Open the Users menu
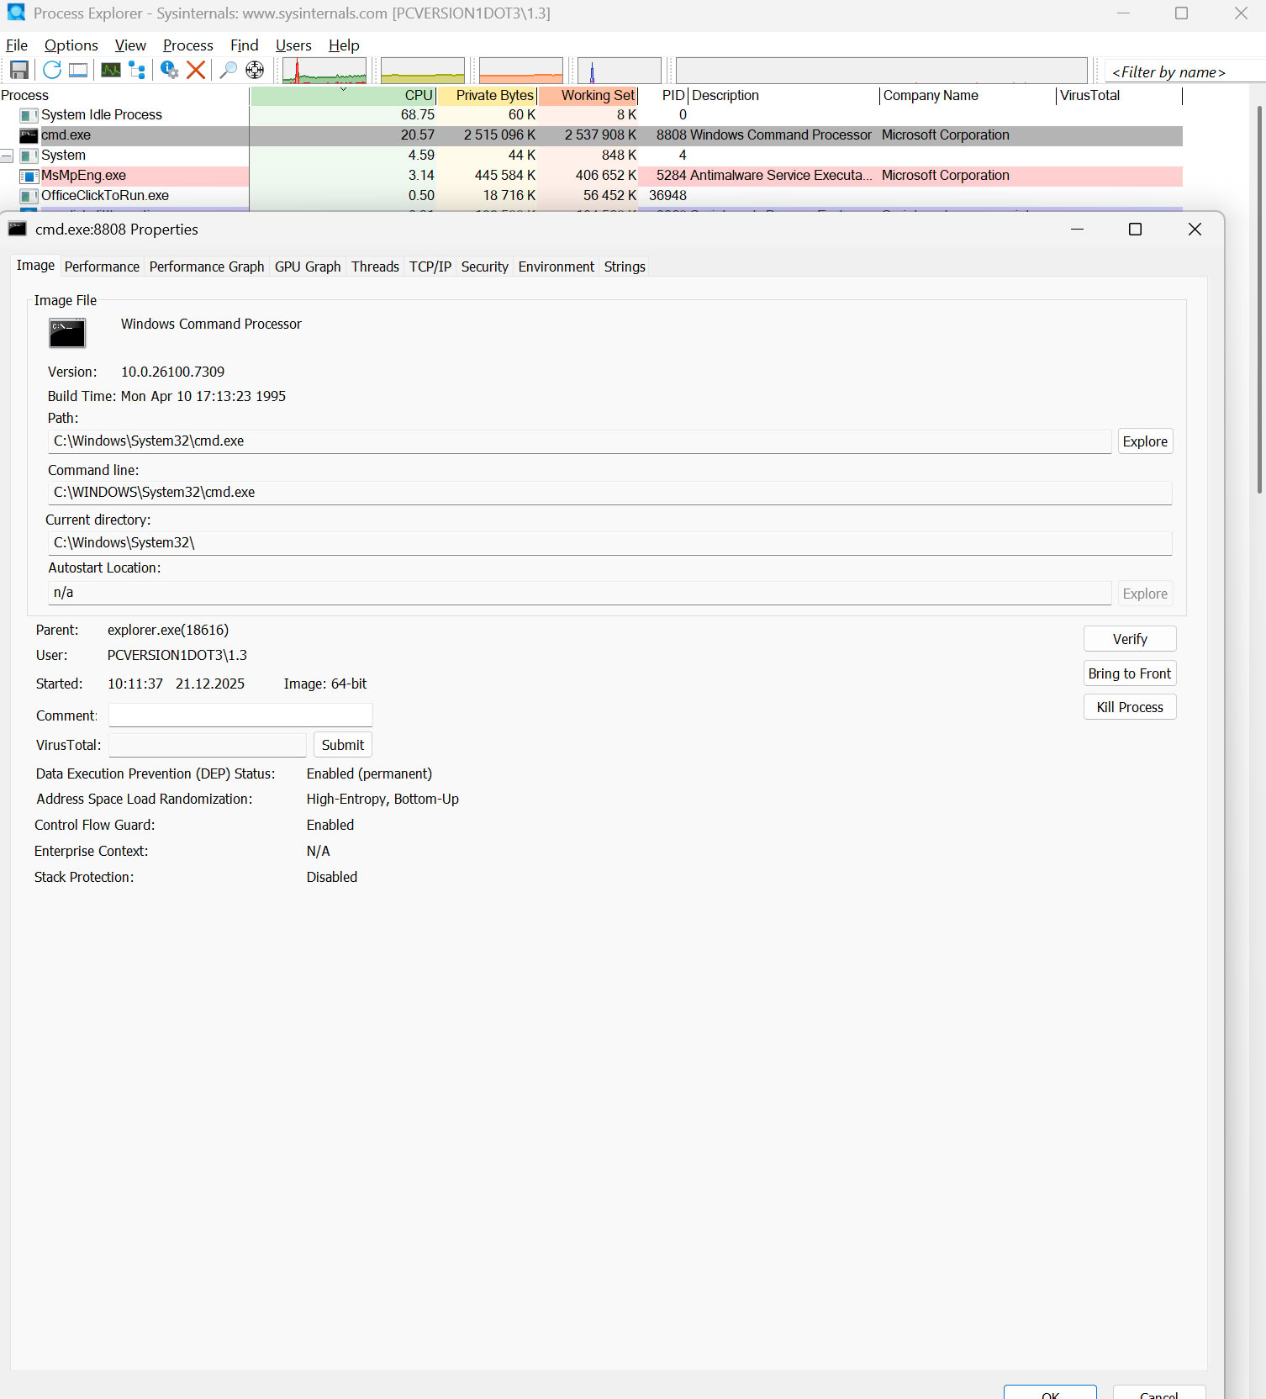 (293, 45)
